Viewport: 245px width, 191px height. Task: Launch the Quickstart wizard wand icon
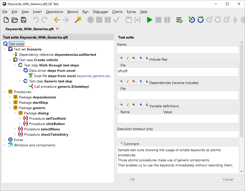pos(78,20)
